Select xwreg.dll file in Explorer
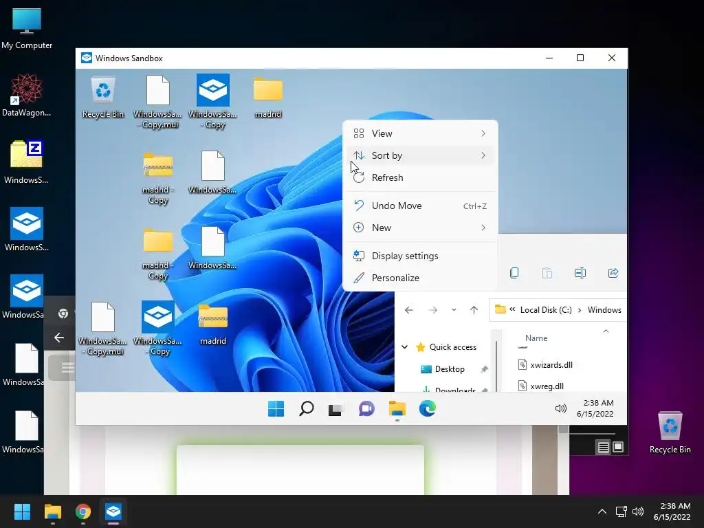This screenshot has width=704, height=528. click(541, 386)
